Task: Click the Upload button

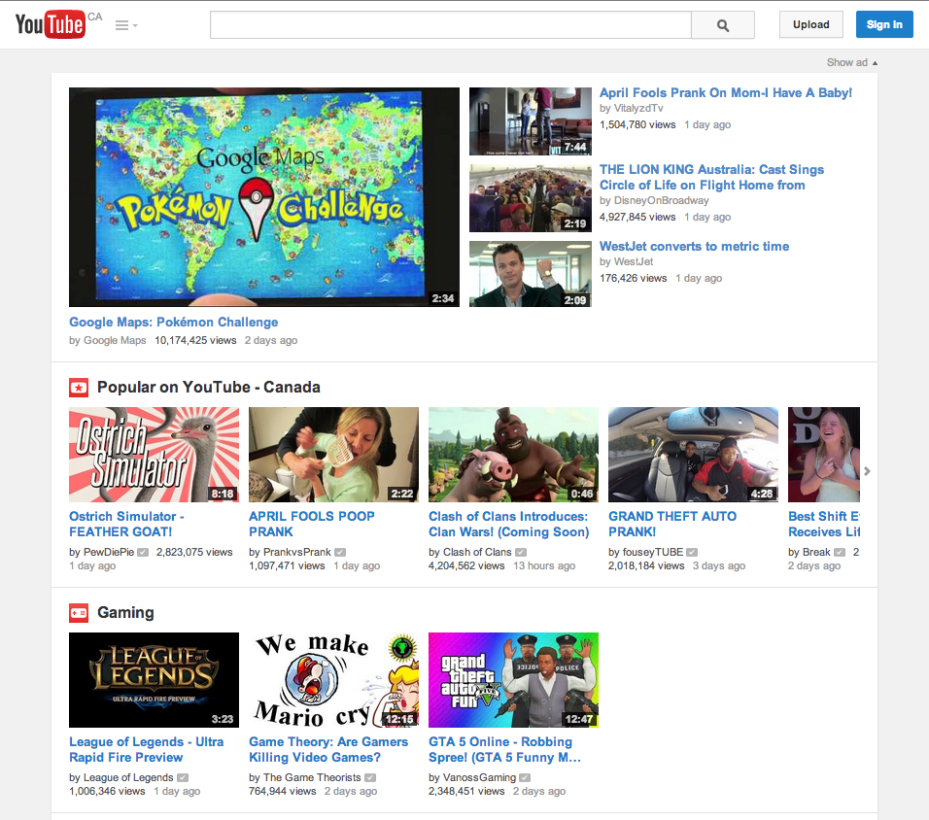Action: tap(811, 24)
